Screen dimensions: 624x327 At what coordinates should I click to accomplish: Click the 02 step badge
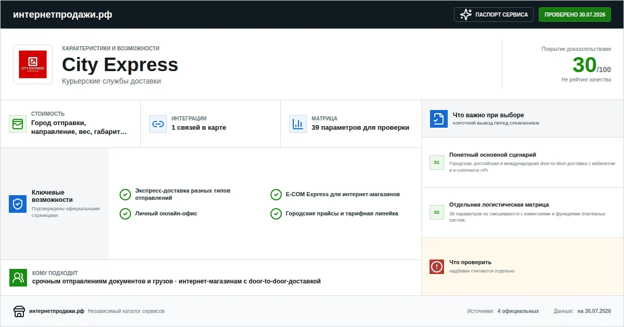click(437, 212)
